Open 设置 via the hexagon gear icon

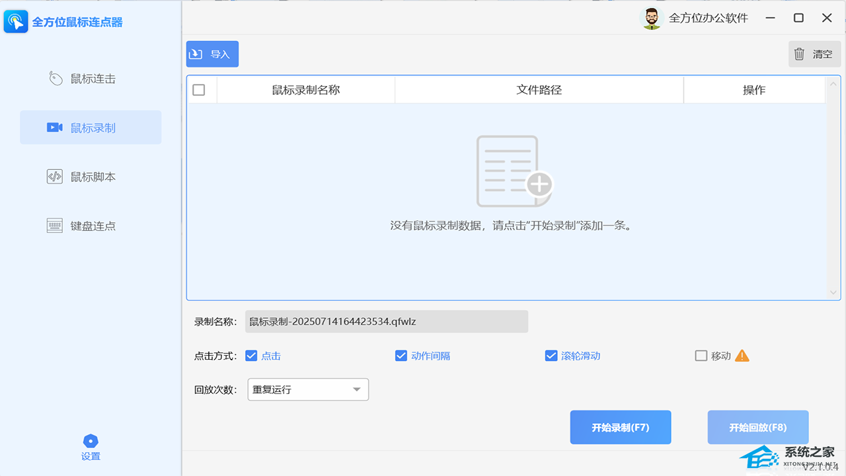[91, 442]
